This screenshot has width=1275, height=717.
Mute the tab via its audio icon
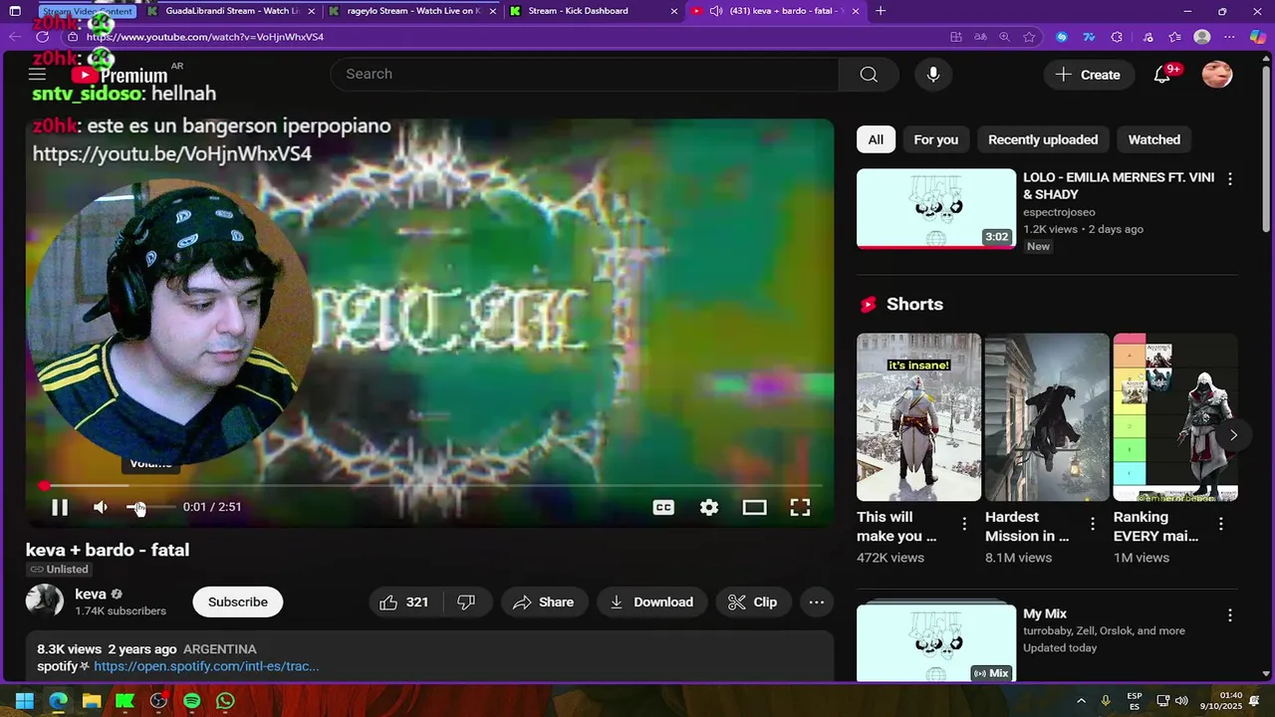715,11
